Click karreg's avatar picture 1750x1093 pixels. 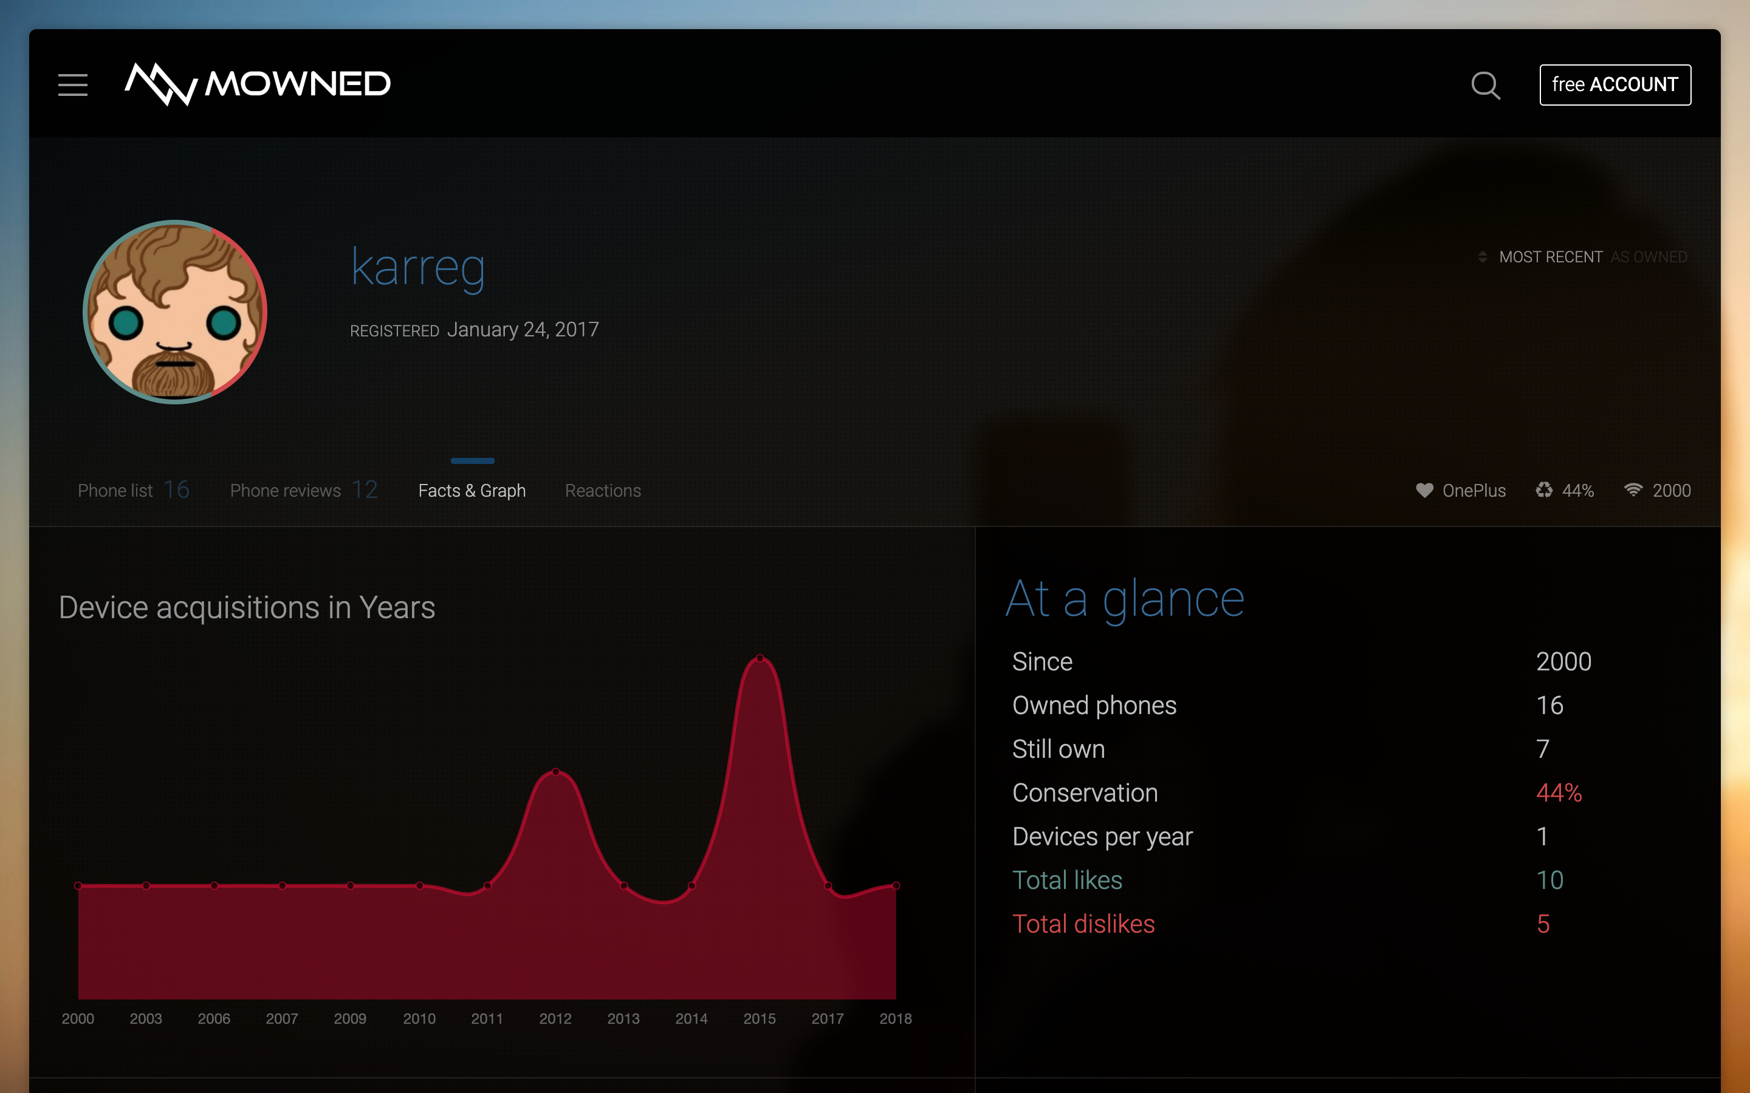(x=175, y=312)
